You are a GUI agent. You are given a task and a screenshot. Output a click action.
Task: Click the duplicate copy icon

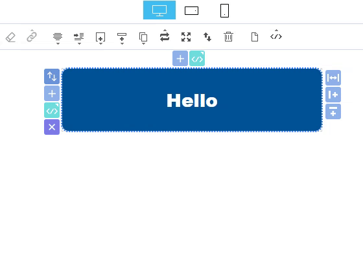click(x=143, y=38)
